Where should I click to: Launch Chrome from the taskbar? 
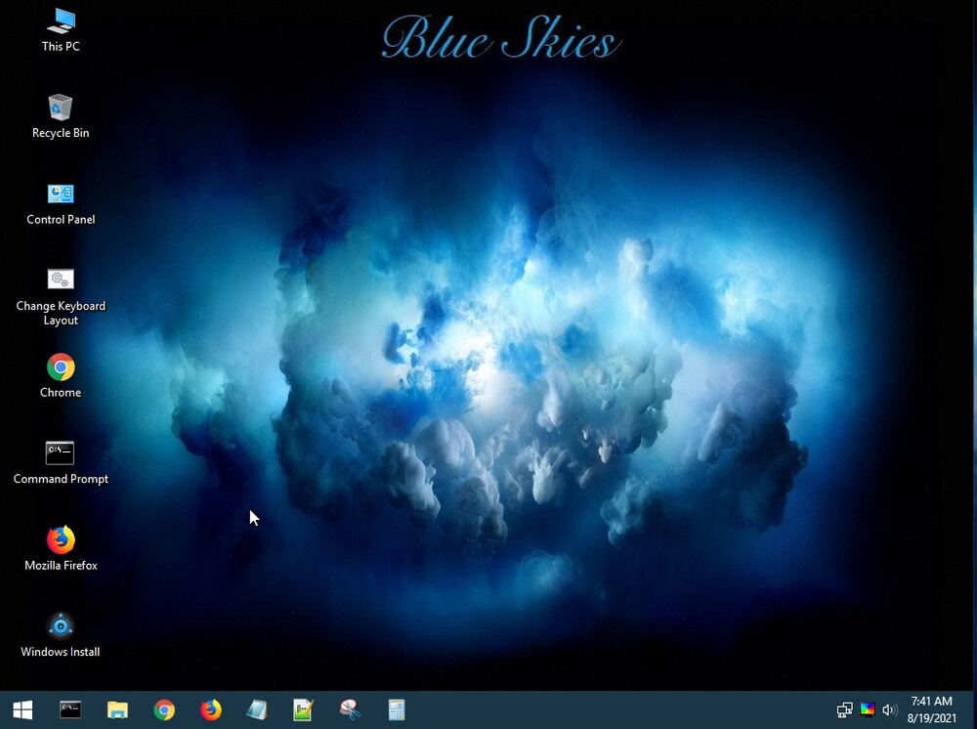pos(164,709)
